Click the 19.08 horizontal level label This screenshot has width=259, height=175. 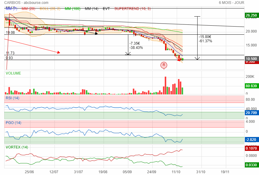click(x=10, y=33)
